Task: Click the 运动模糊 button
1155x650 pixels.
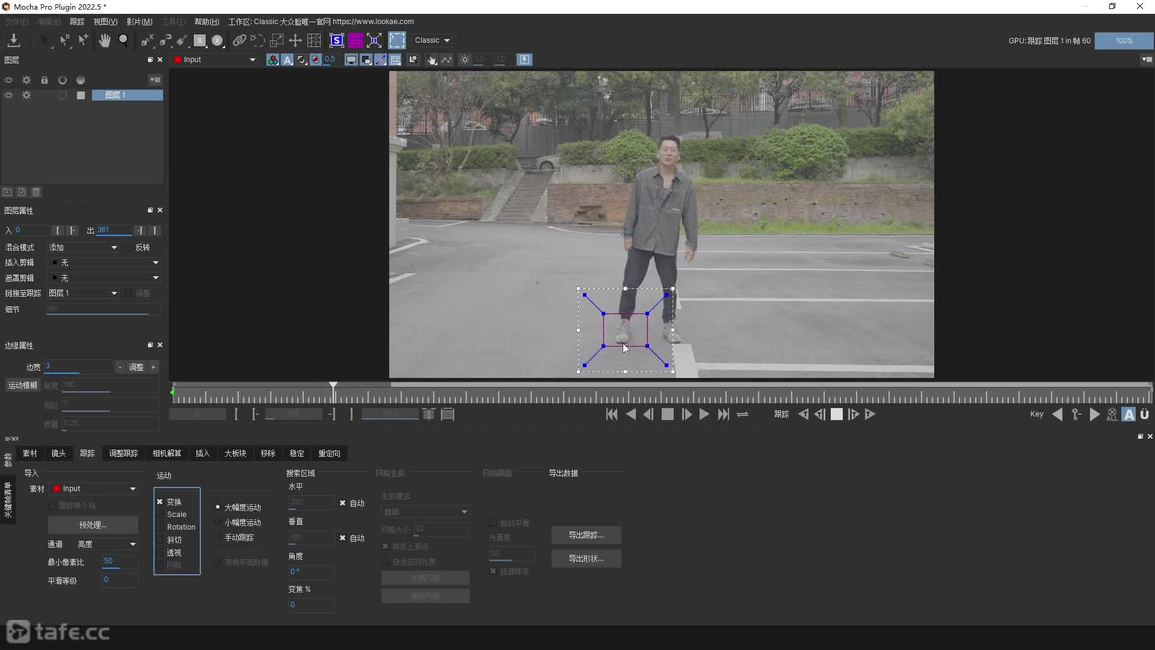Action: [x=22, y=385]
